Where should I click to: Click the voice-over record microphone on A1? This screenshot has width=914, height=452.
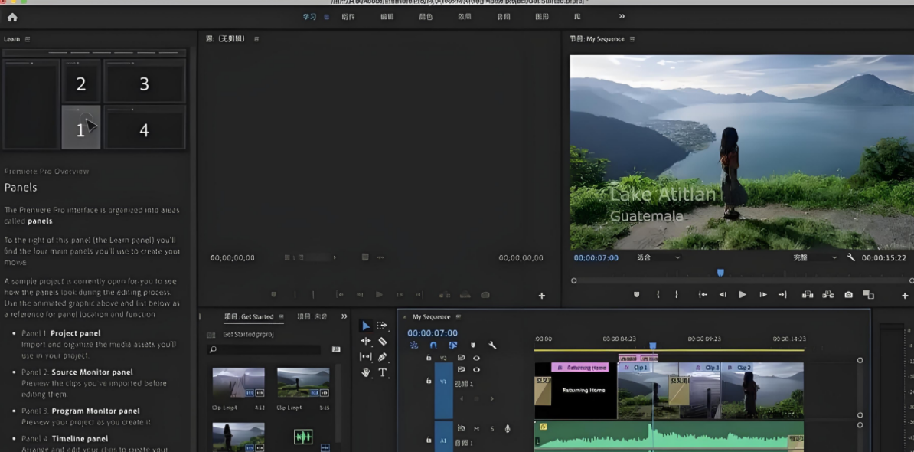(x=508, y=429)
